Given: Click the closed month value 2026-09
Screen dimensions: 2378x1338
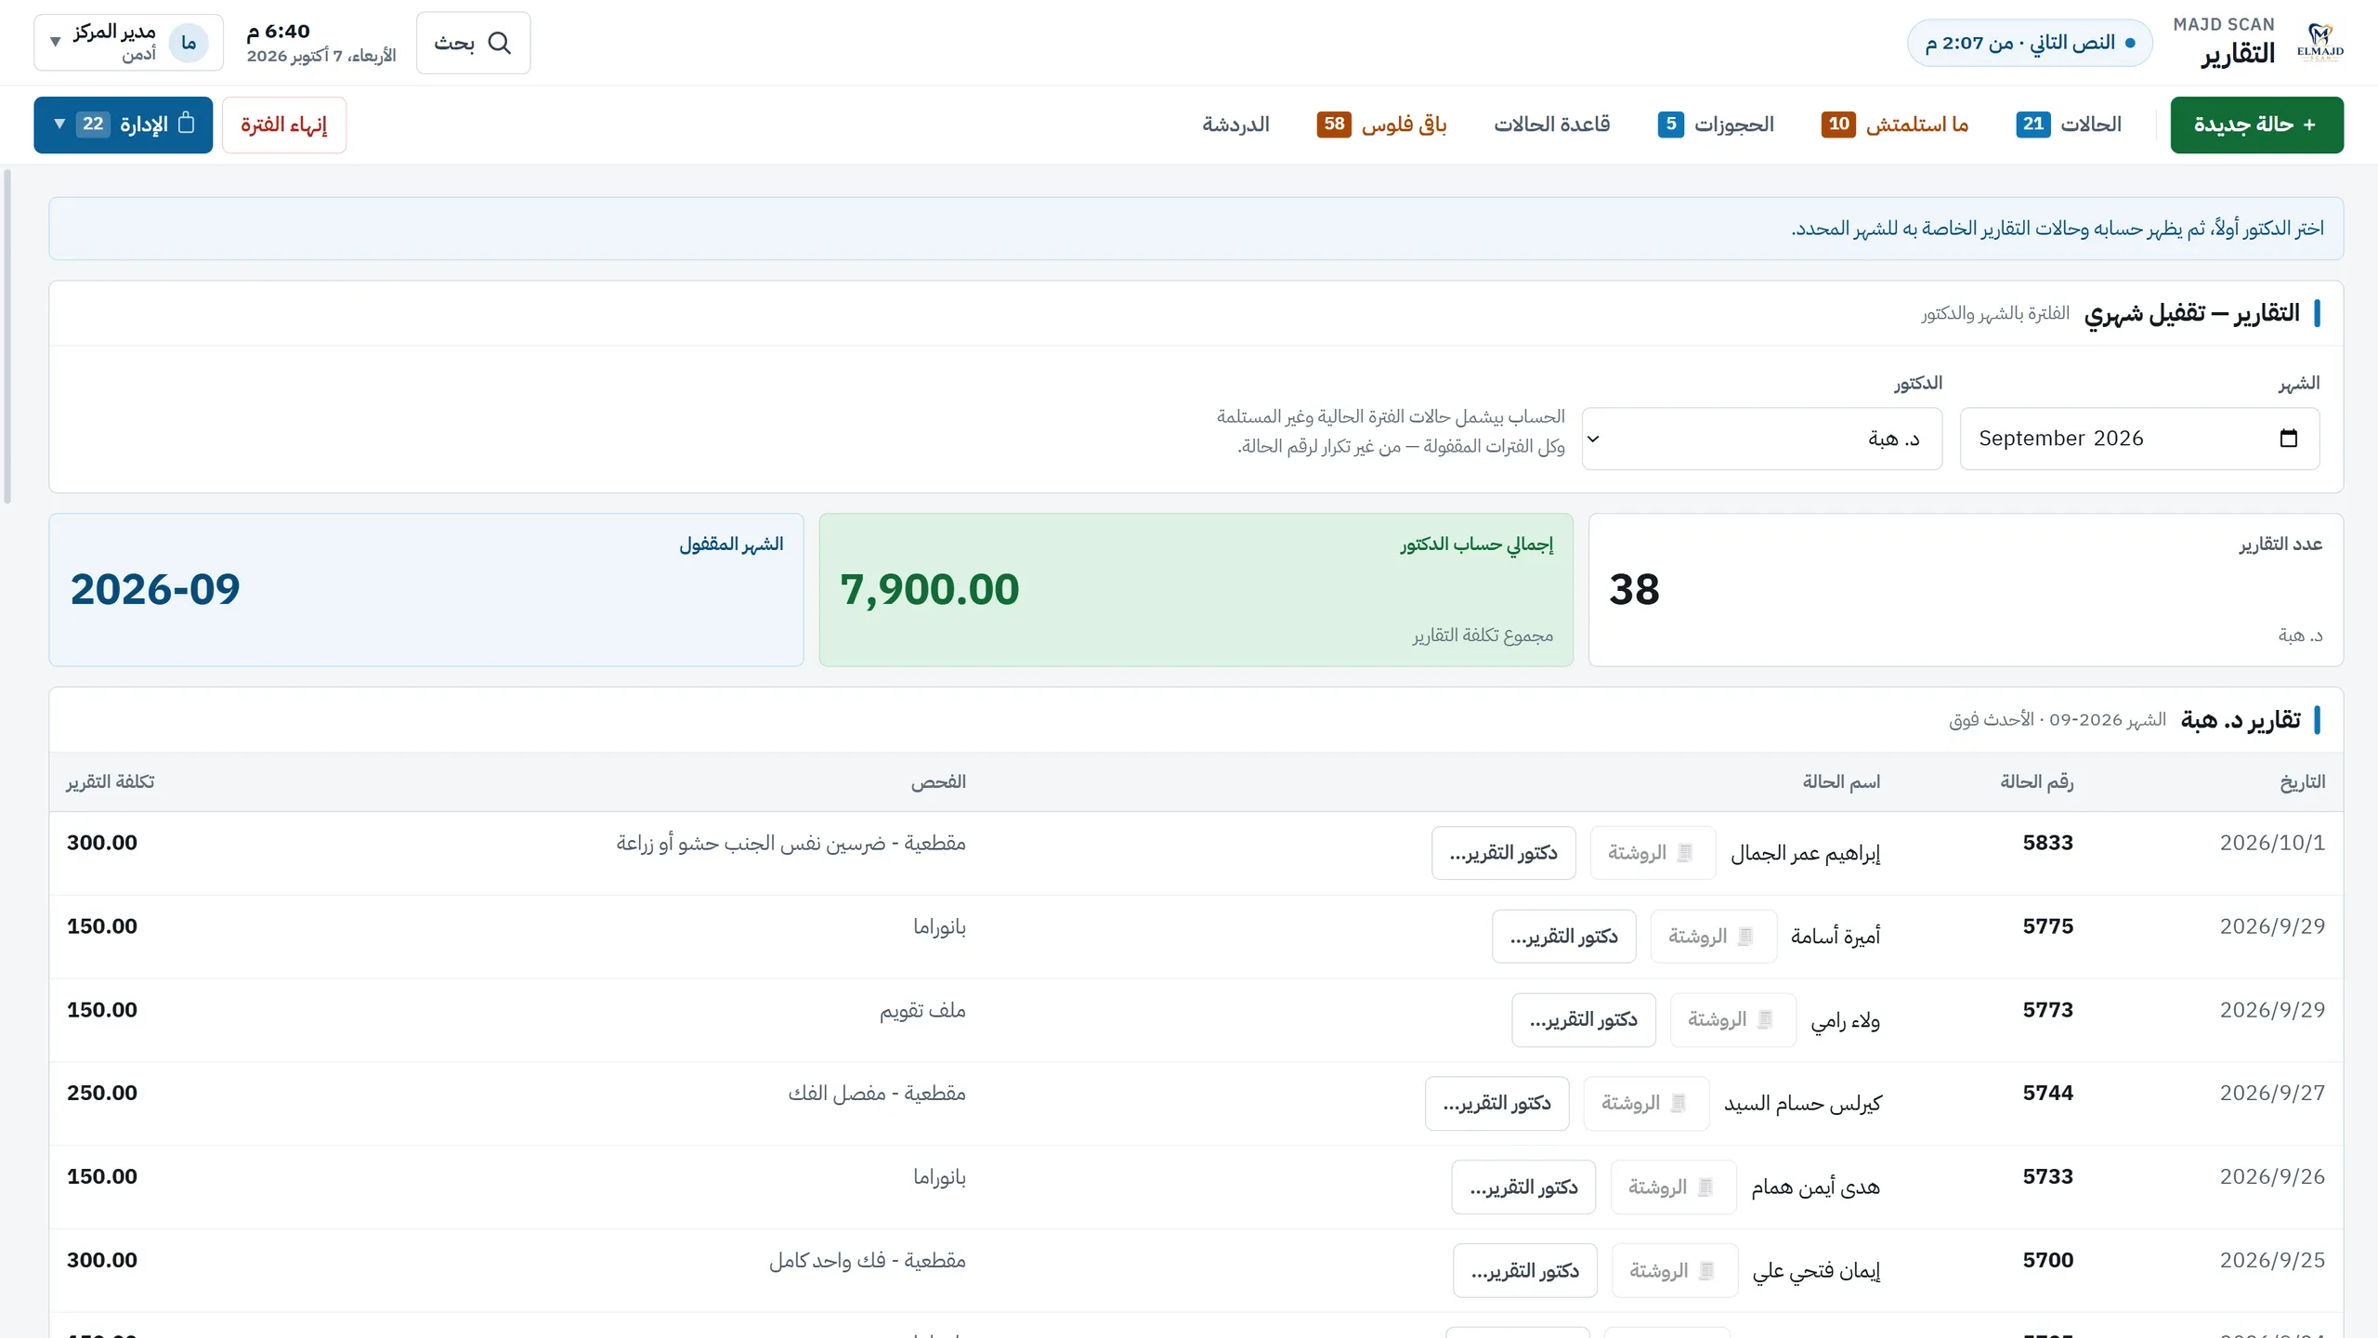Looking at the screenshot, I should tap(155, 589).
